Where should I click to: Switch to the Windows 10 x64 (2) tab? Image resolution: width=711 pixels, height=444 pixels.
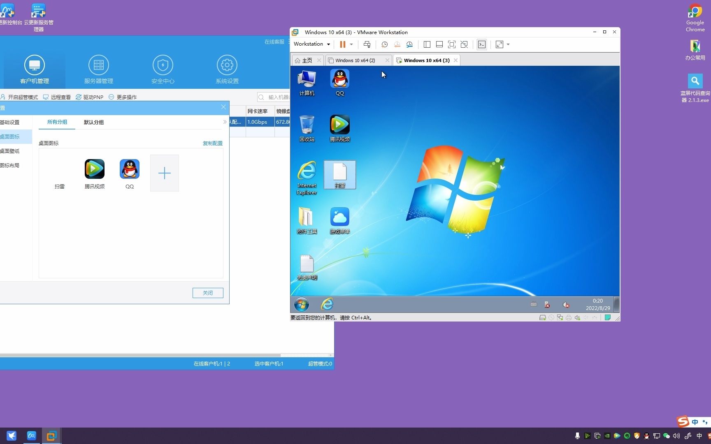(x=355, y=60)
